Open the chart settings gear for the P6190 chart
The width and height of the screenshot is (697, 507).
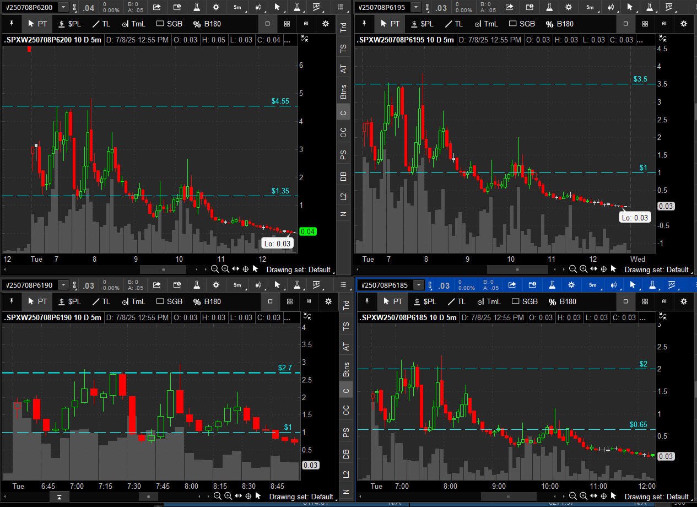(x=328, y=301)
